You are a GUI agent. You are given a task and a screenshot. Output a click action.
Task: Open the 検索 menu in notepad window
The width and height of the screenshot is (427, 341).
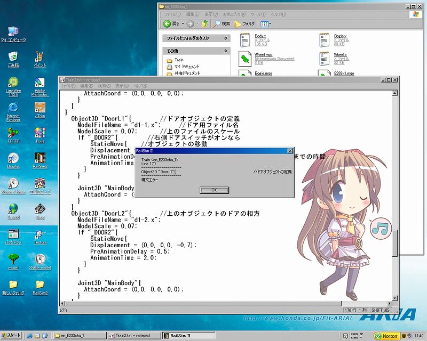click(x=105, y=86)
